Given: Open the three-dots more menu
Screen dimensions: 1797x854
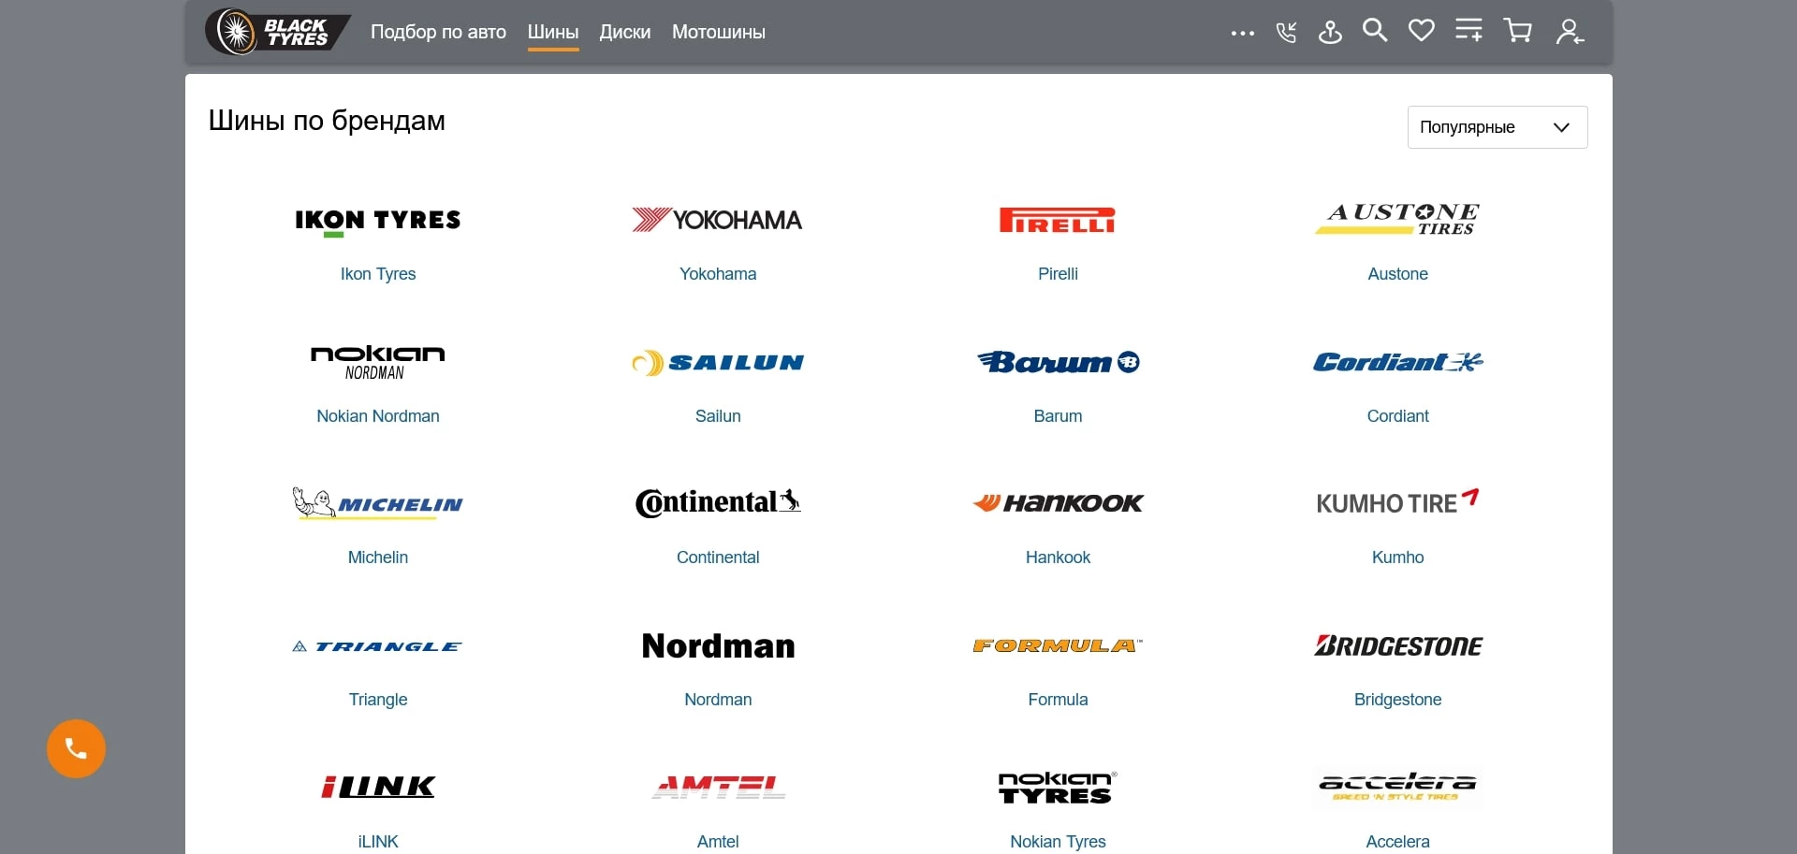Looking at the screenshot, I should (1242, 33).
